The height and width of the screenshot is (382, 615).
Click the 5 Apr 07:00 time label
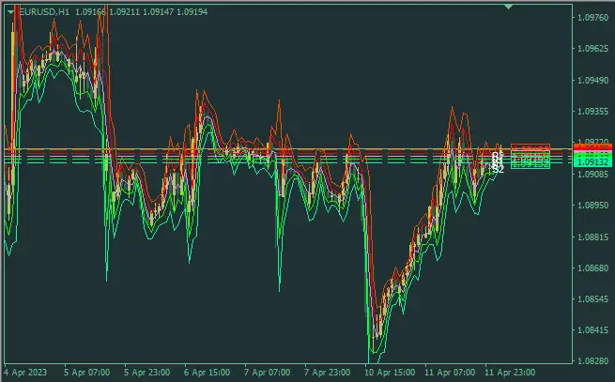pos(86,373)
